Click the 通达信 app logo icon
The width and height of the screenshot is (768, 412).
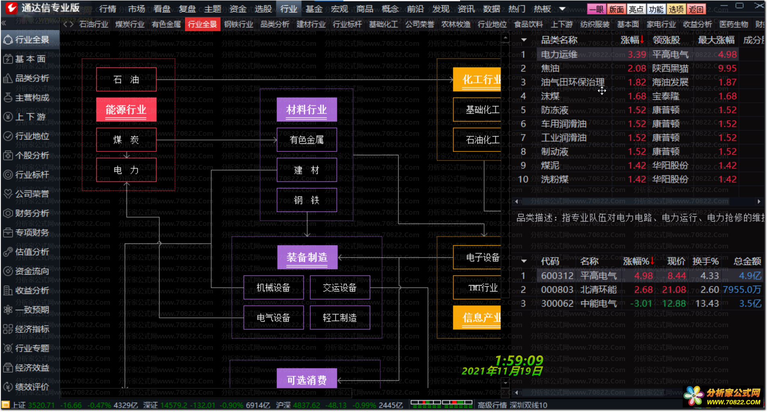point(11,8)
